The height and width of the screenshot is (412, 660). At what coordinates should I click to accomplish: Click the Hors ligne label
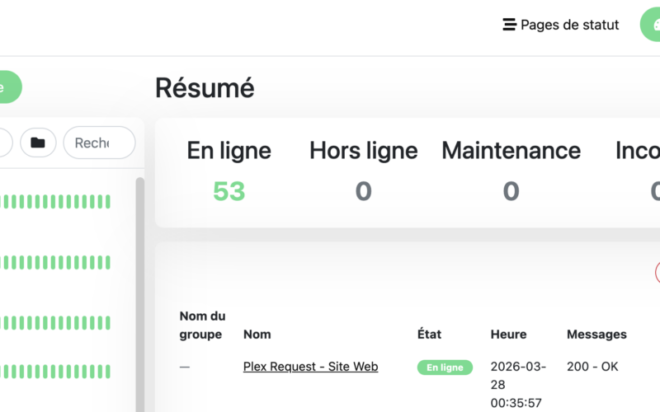364,151
